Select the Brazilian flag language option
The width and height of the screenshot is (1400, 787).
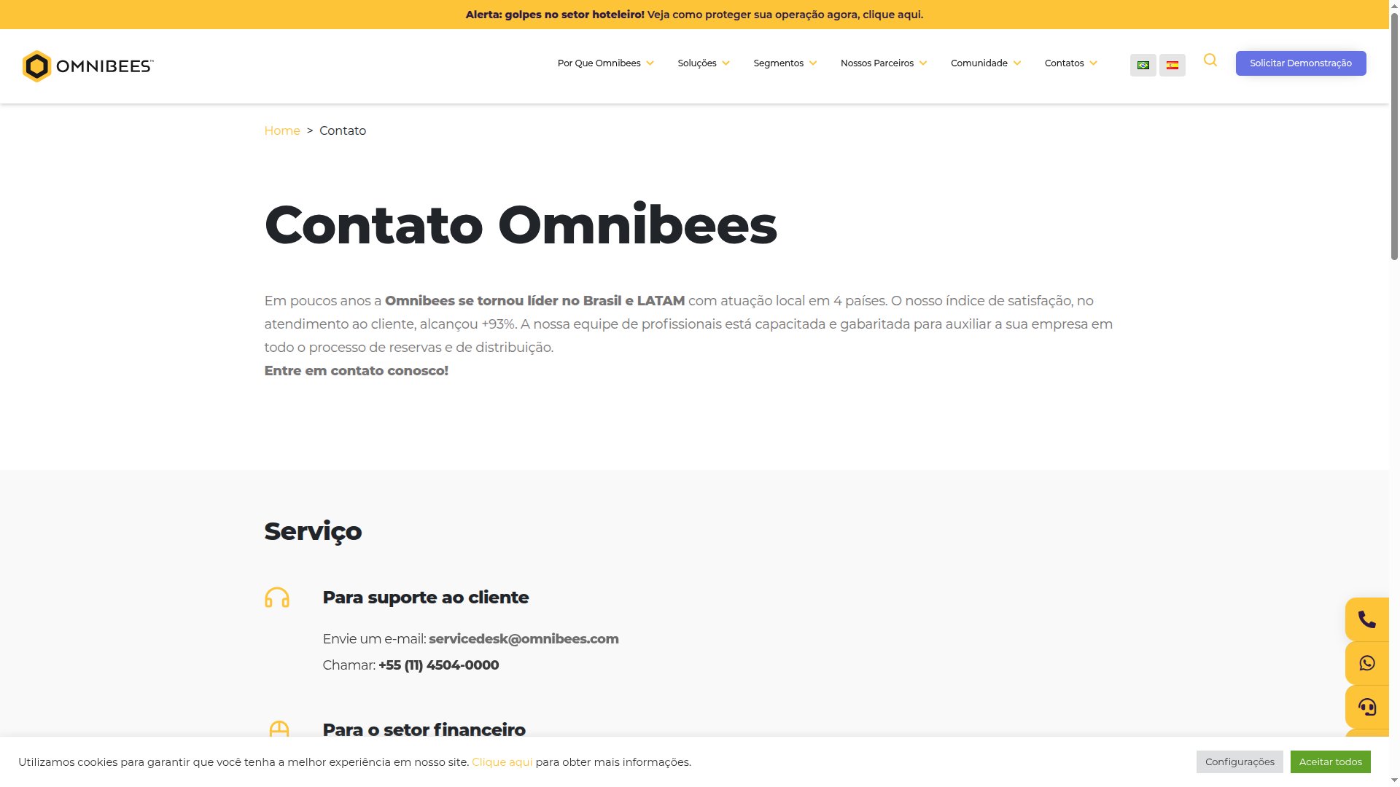tap(1143, 64)
